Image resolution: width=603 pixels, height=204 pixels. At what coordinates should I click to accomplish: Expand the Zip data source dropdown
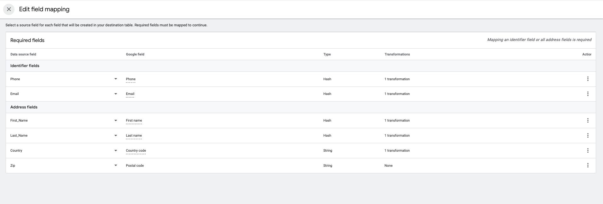click(116, 165)
